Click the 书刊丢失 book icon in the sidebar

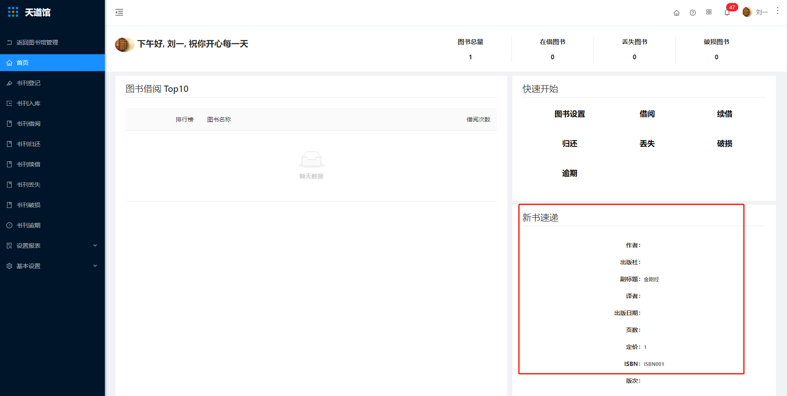tap(9, 185)
